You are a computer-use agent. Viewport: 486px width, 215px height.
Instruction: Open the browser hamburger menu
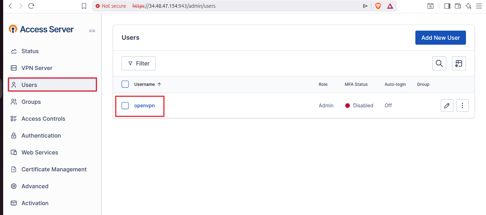479,6
